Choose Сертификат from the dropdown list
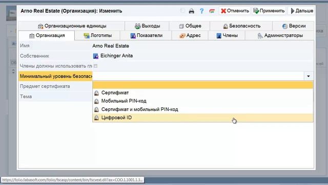This screenshot has width=328, height=185. 203,92
